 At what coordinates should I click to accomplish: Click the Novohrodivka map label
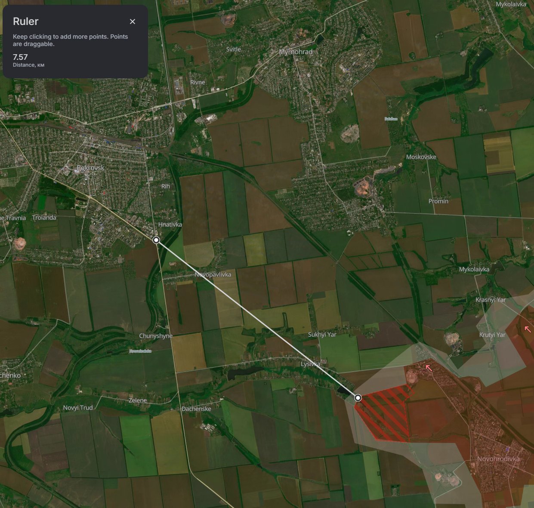pyautogui.click(x=498, y=459)
